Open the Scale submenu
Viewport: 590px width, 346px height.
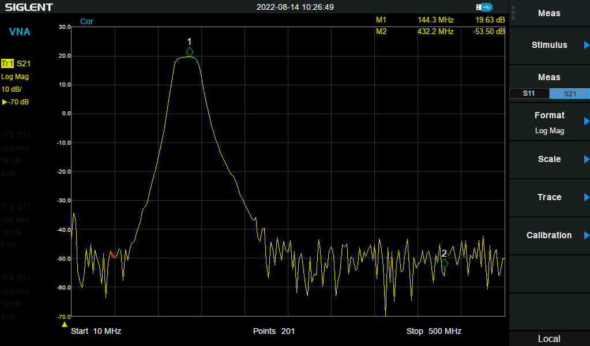pyautogui.click(x=550, y=160)
